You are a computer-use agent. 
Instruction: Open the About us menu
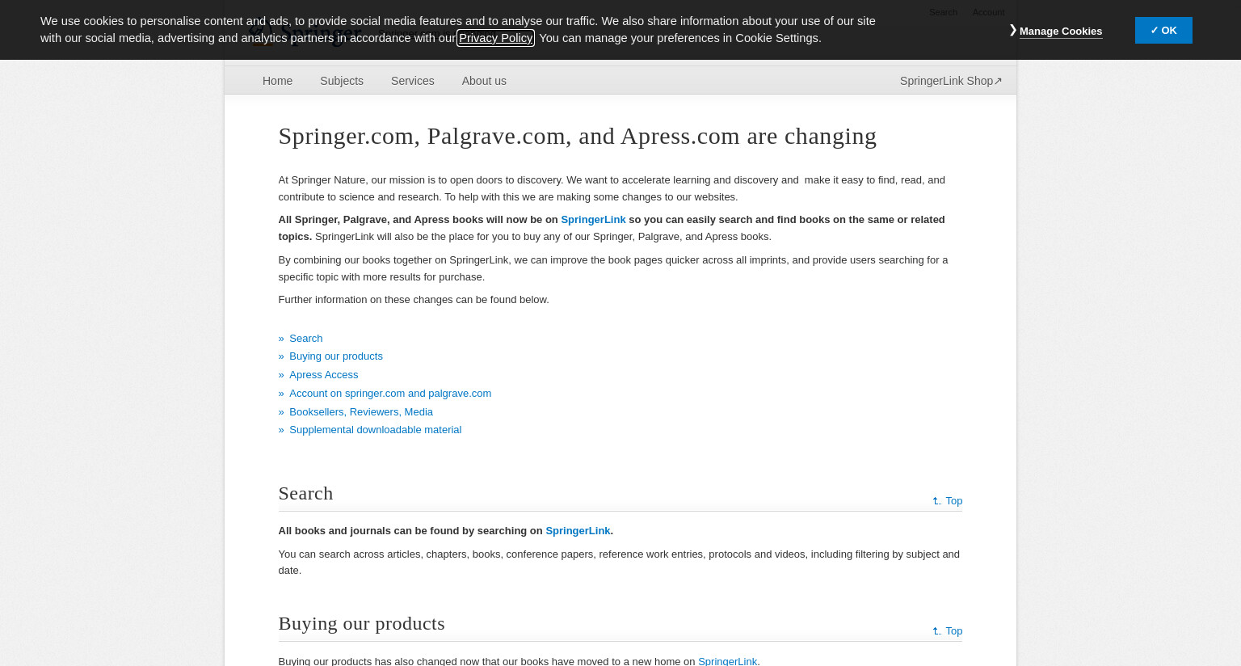484,81
